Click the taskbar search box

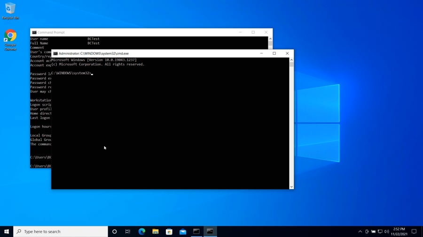click(61, 231)
